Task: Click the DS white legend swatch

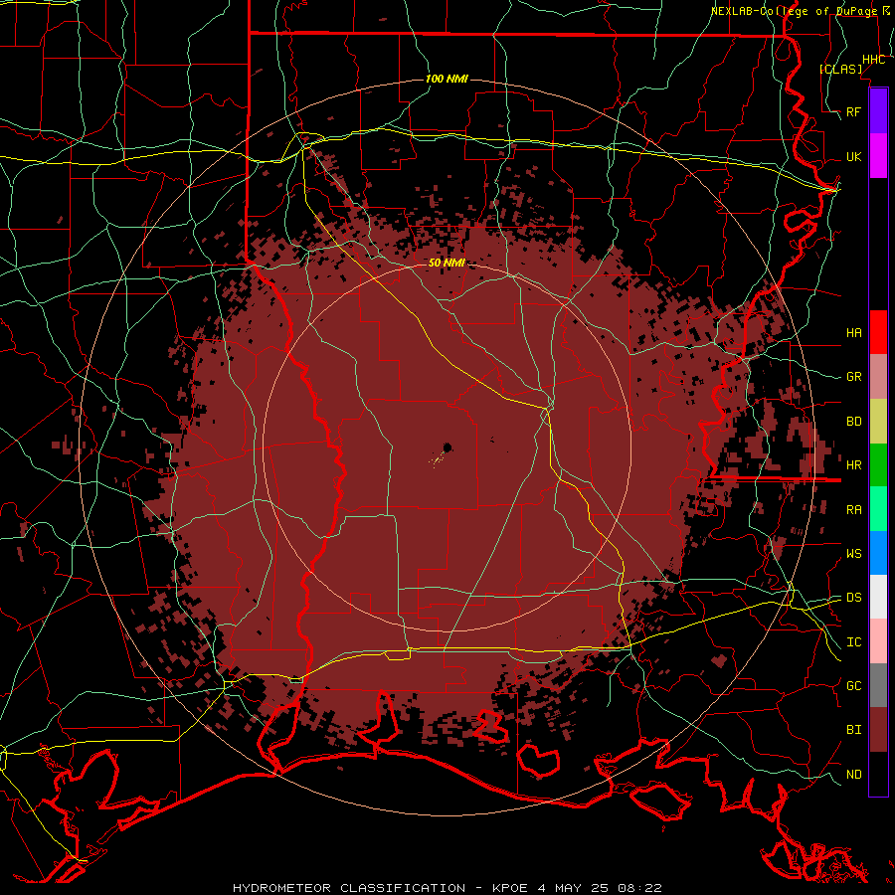Action: coord(878,597)
